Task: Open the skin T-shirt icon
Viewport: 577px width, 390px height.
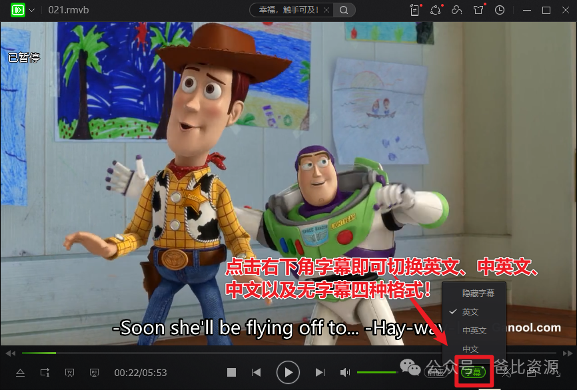Action: click(x=478, y=10)
